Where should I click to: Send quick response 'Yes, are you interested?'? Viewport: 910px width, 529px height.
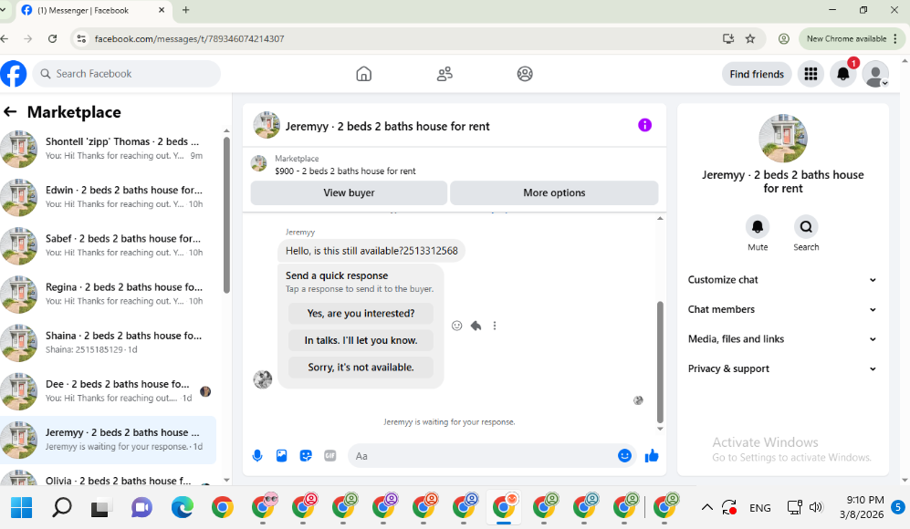pos(361,313)
